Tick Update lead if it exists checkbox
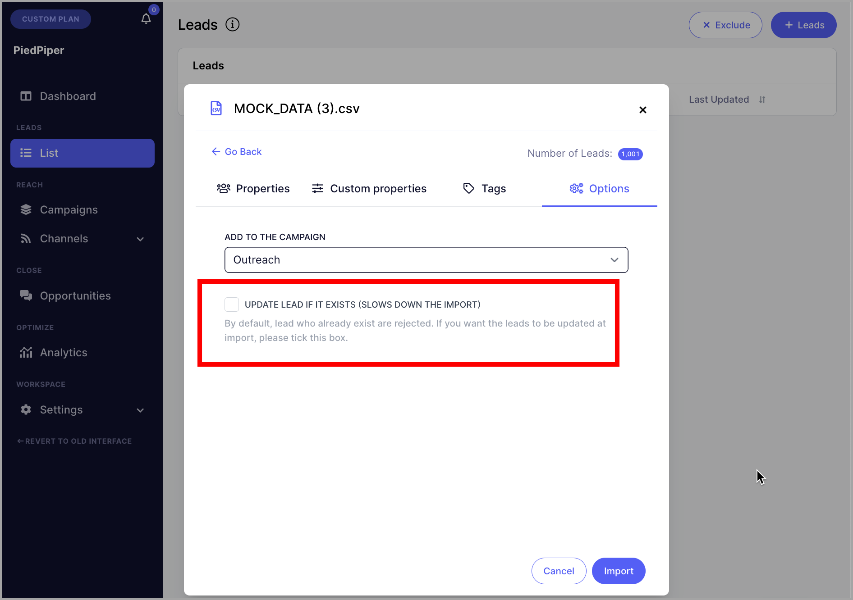853x600 pixels. 232,305
